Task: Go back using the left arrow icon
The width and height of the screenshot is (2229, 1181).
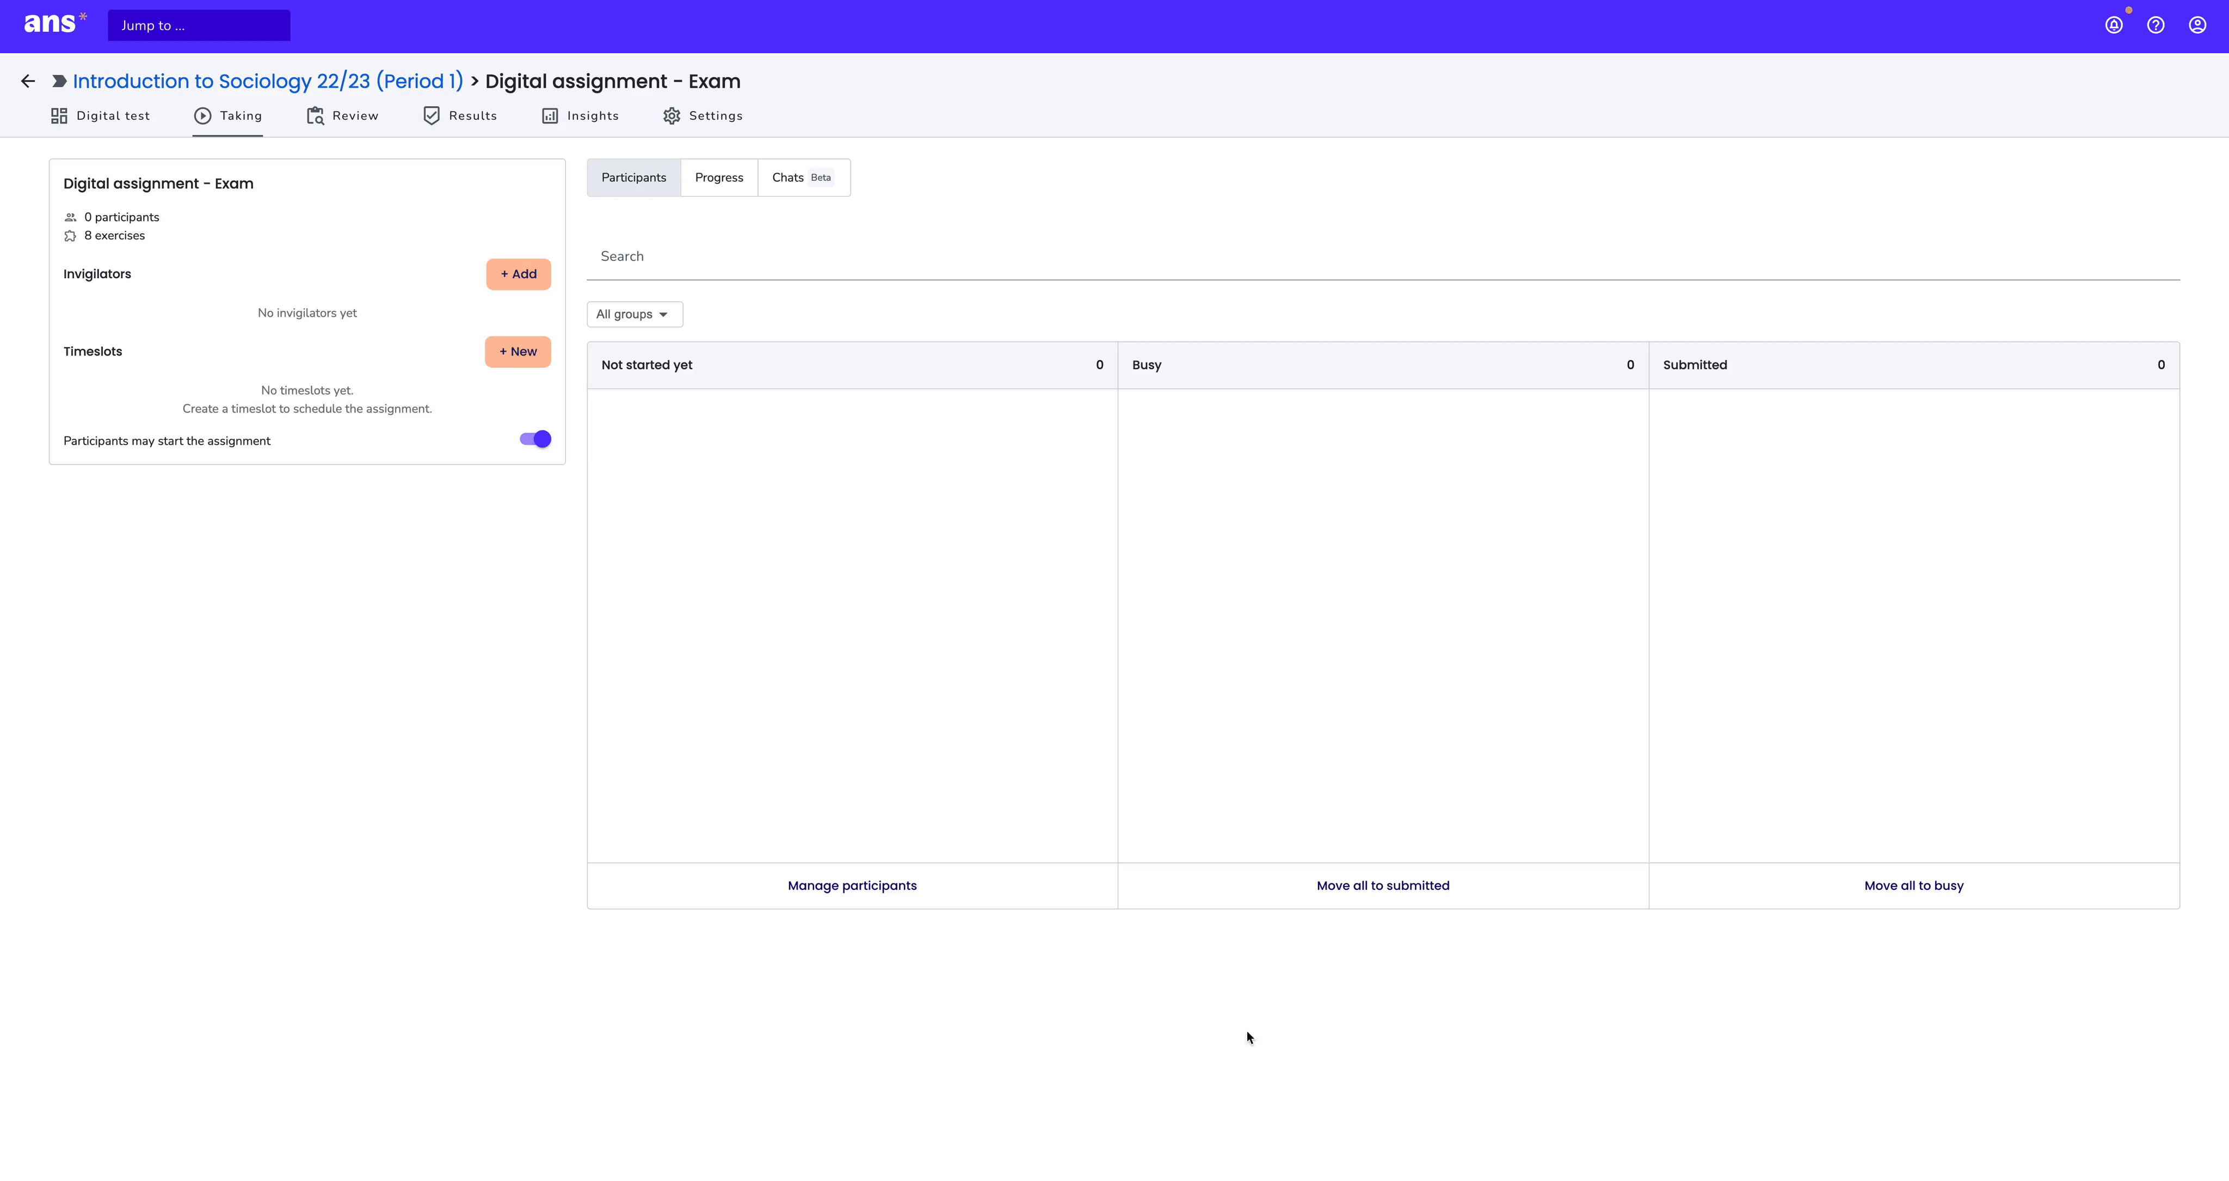Action: [28, 81]
